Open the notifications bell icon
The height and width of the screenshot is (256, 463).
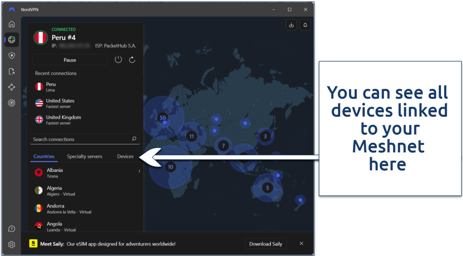[x=305, y=25]
